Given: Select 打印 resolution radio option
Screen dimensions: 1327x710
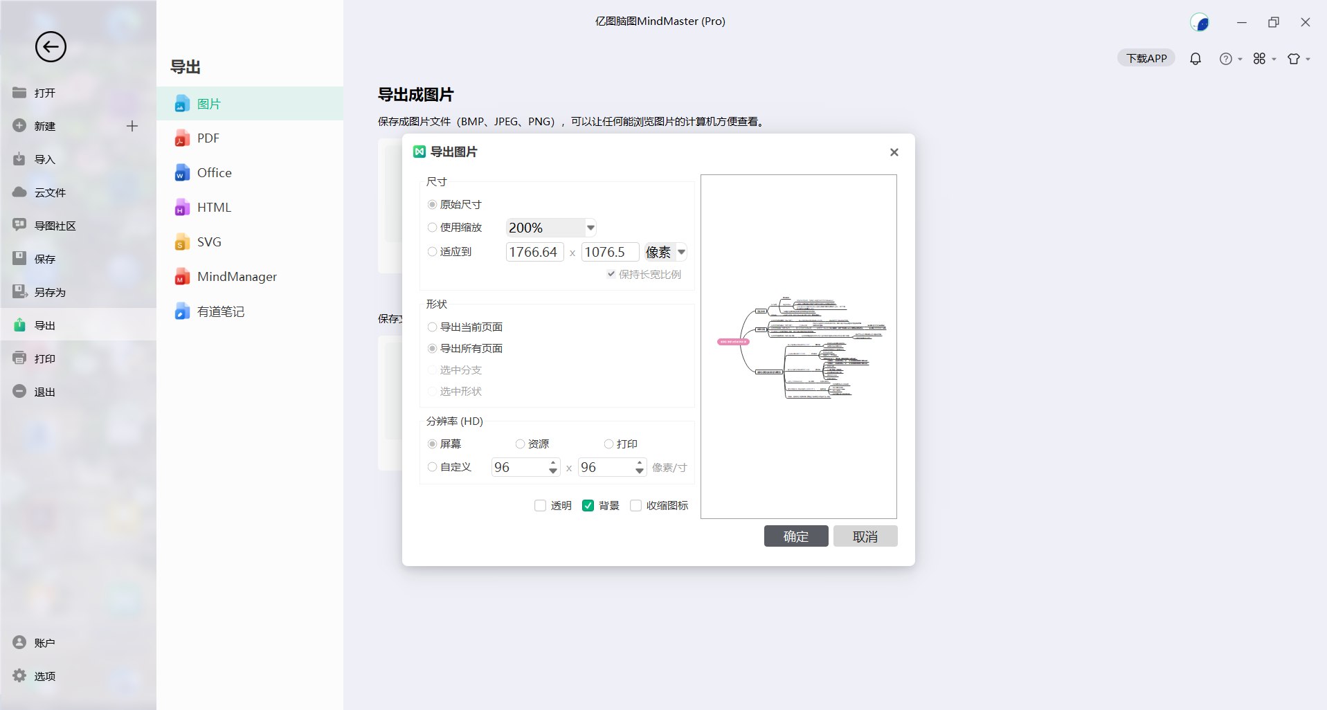Looking at the screenshot, I should [x=608, y=444].
